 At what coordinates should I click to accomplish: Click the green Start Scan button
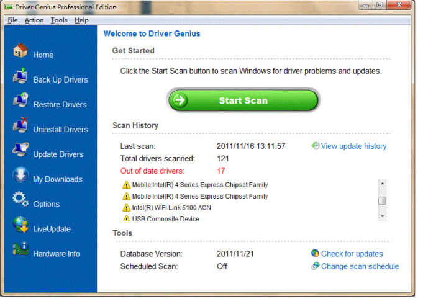[243, 100]
